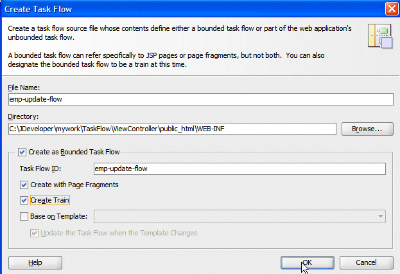
Task: Enable the Base on Template checkbox
Action: click(24, 217)
